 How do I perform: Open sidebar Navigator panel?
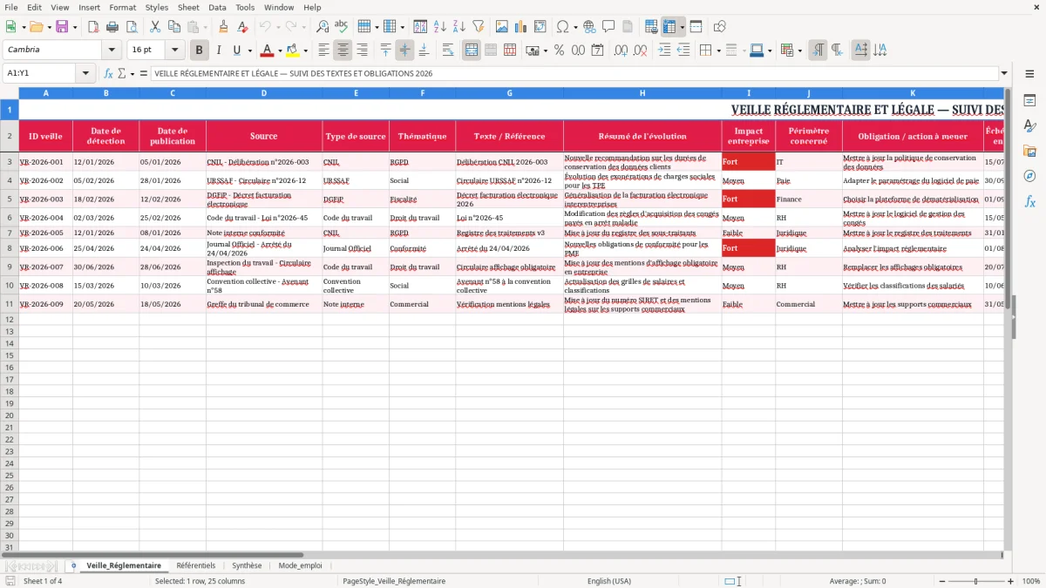[1029, 176]
